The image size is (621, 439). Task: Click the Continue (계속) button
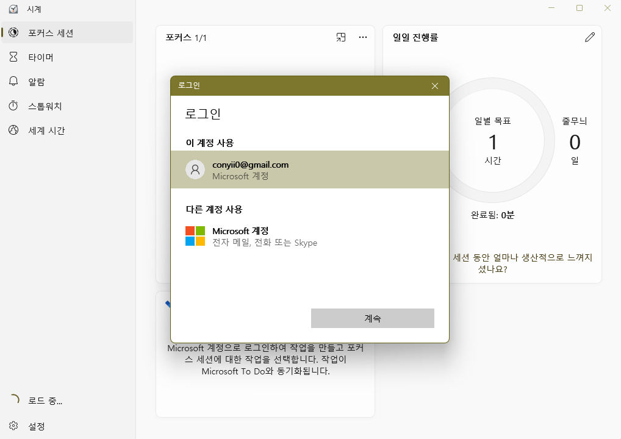click(373, 318)
